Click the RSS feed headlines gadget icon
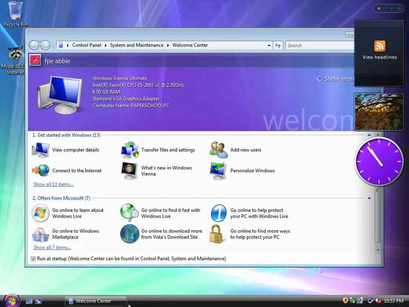 [379, 46]
